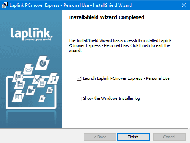
Task: Click Finish to exit the wizard
Action: (x=133, y=137)
